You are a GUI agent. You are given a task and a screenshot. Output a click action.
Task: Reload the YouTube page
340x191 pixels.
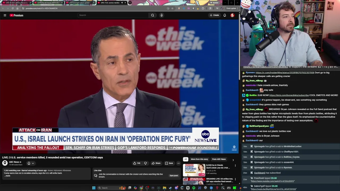(12, 8)
